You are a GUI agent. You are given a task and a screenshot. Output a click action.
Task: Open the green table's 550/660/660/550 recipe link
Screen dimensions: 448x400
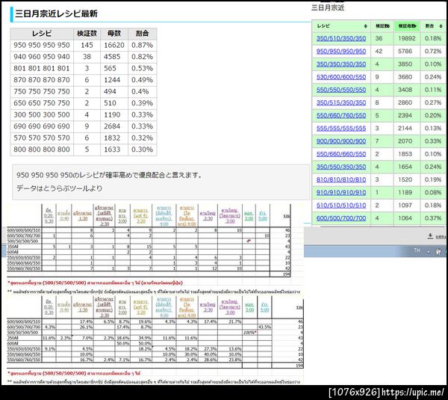(x=341, y=154)
